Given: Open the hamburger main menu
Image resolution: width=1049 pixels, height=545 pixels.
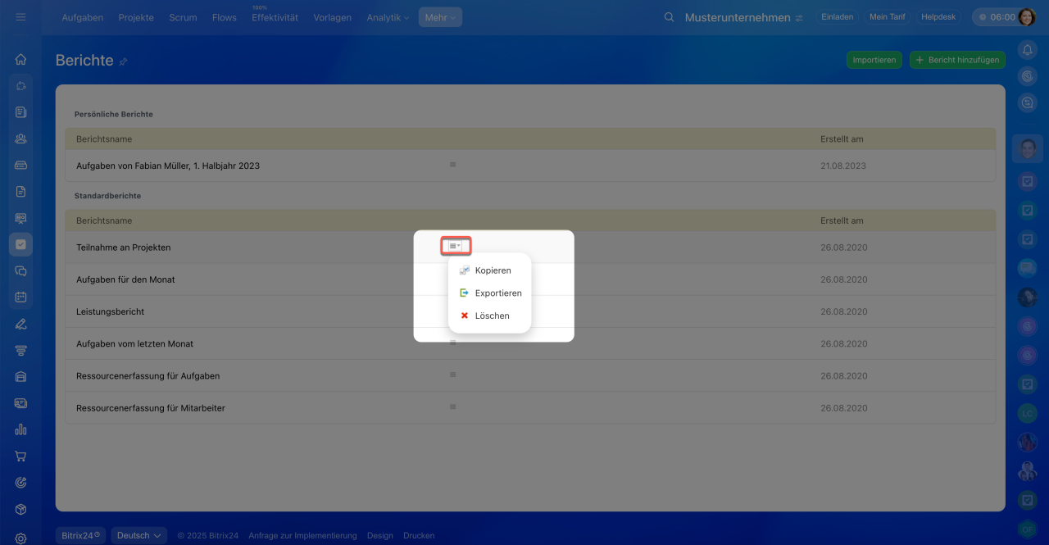Looking at the screenshot, I should pos(20,17).
